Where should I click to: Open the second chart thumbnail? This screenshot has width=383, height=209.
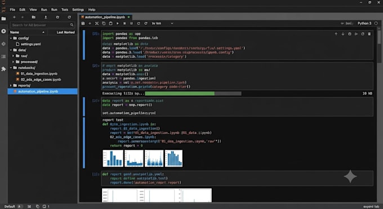tap(134, 158)
